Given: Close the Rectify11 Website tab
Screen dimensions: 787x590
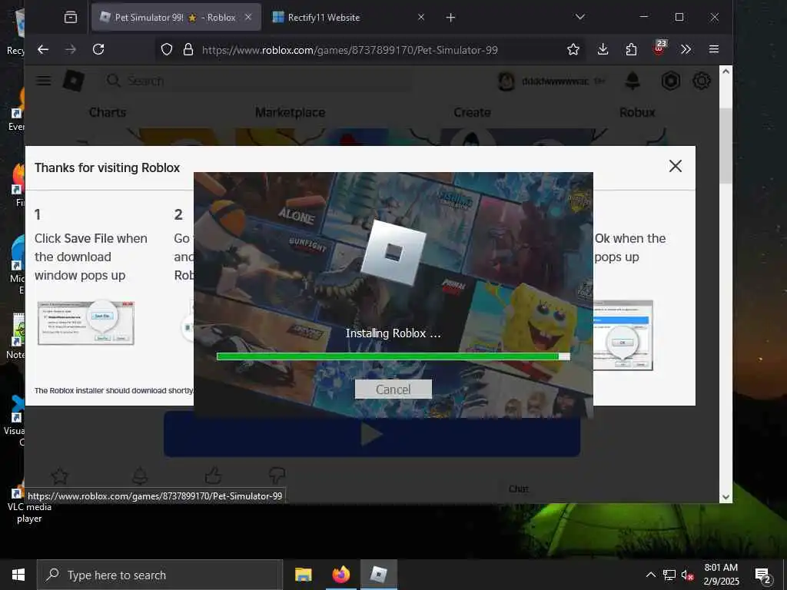Looking at the screenshot, I should coord(420,17).
